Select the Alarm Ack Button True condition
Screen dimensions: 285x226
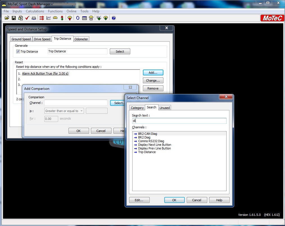pos(45,73)
